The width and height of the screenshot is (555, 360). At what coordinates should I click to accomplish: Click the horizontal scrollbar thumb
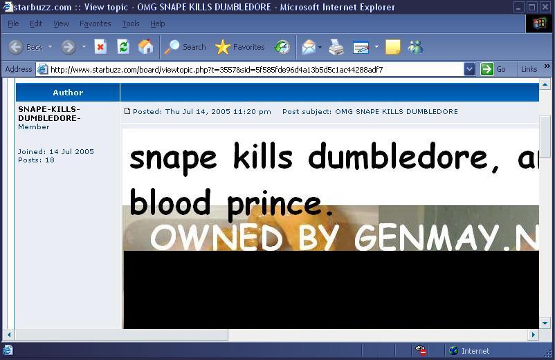point(121,334)
